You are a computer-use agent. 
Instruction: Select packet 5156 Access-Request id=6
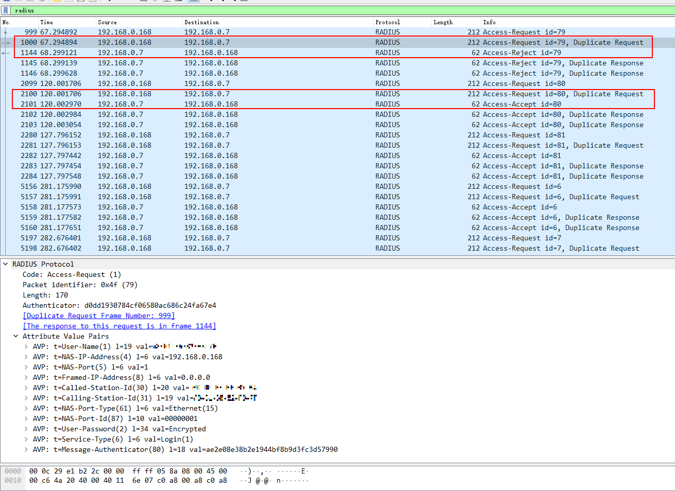point(337,186)
